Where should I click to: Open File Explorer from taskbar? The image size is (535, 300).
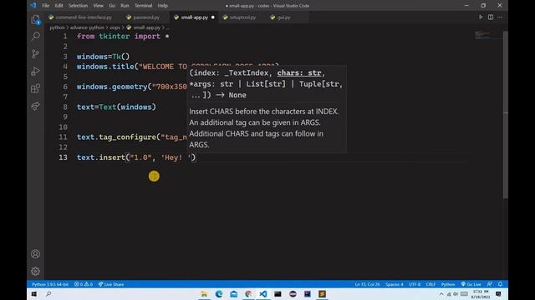(x=204, y=294)
